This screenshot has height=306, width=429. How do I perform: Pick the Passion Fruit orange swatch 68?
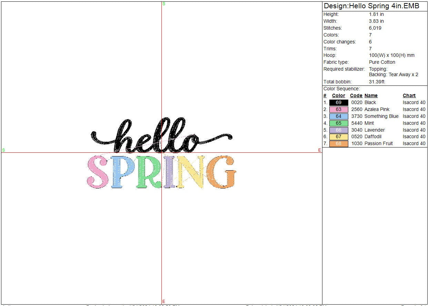pyautogui.click(x=338, y=144)
